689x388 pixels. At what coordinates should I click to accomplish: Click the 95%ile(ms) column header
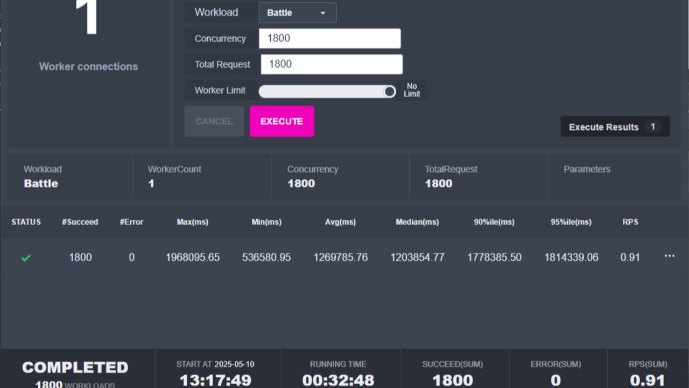pos(571,222)
